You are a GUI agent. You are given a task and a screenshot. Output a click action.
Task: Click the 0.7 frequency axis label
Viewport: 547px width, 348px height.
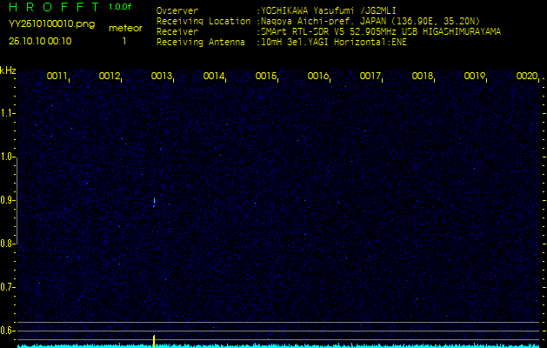pyautogui.click(x=8, y=287)
